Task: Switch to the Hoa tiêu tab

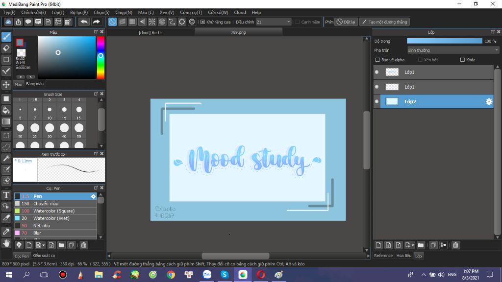Action: (x=404, y=256)
